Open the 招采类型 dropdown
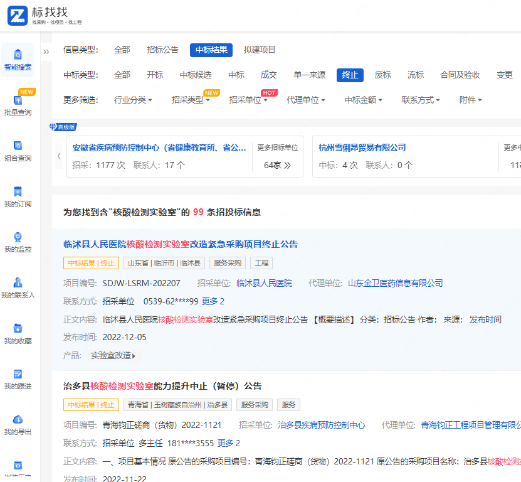This screenshot has width=521, height=482. (191, 100)
